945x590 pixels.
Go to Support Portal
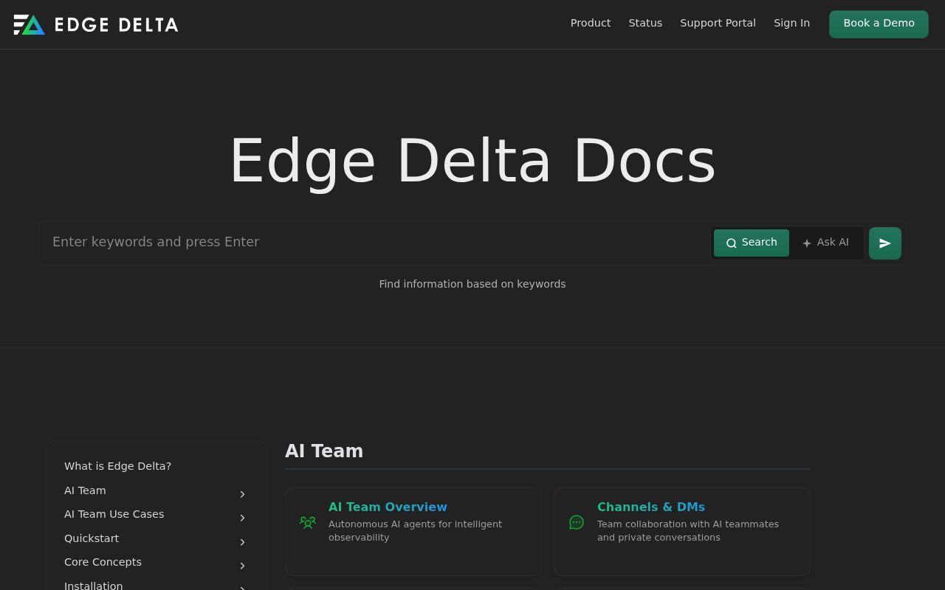[718, 23]
